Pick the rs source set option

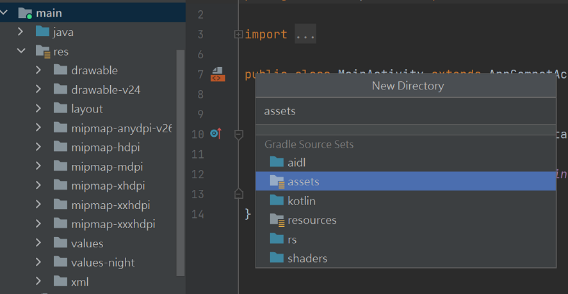tap(292, 239)
